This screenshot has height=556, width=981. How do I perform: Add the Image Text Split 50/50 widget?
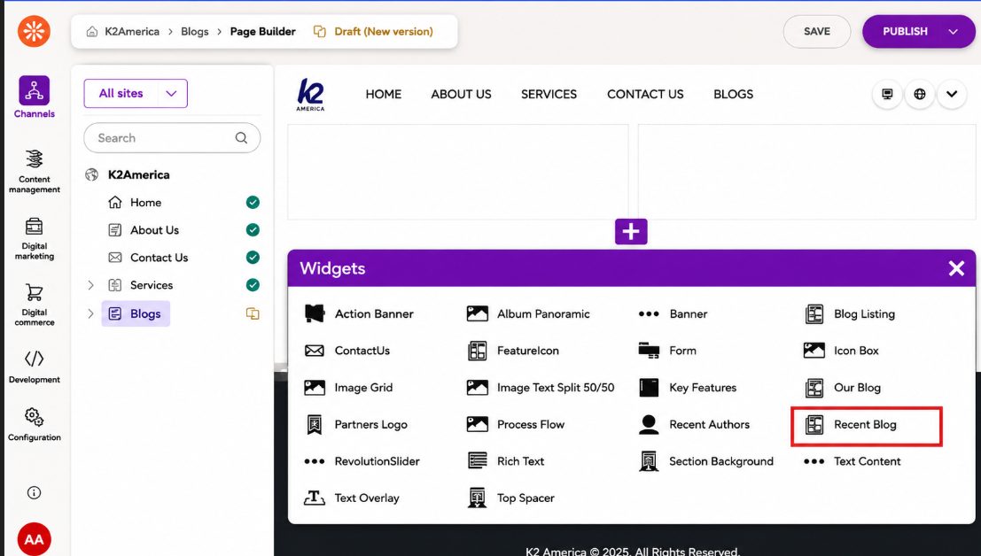point(541,387)
